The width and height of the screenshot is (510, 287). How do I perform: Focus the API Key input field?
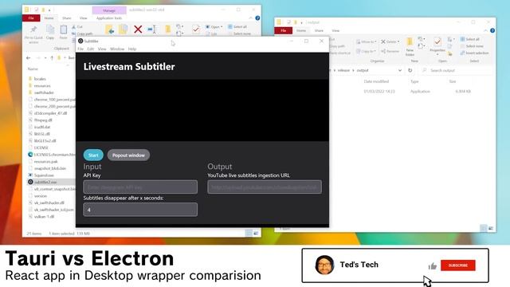pyautogui.click(x=140, y=187)
